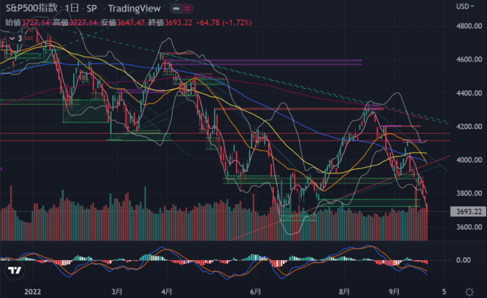Open the USD currency dropdown
Image resolution: width=487 pixels, height=298 pixels.
(466, 8)
